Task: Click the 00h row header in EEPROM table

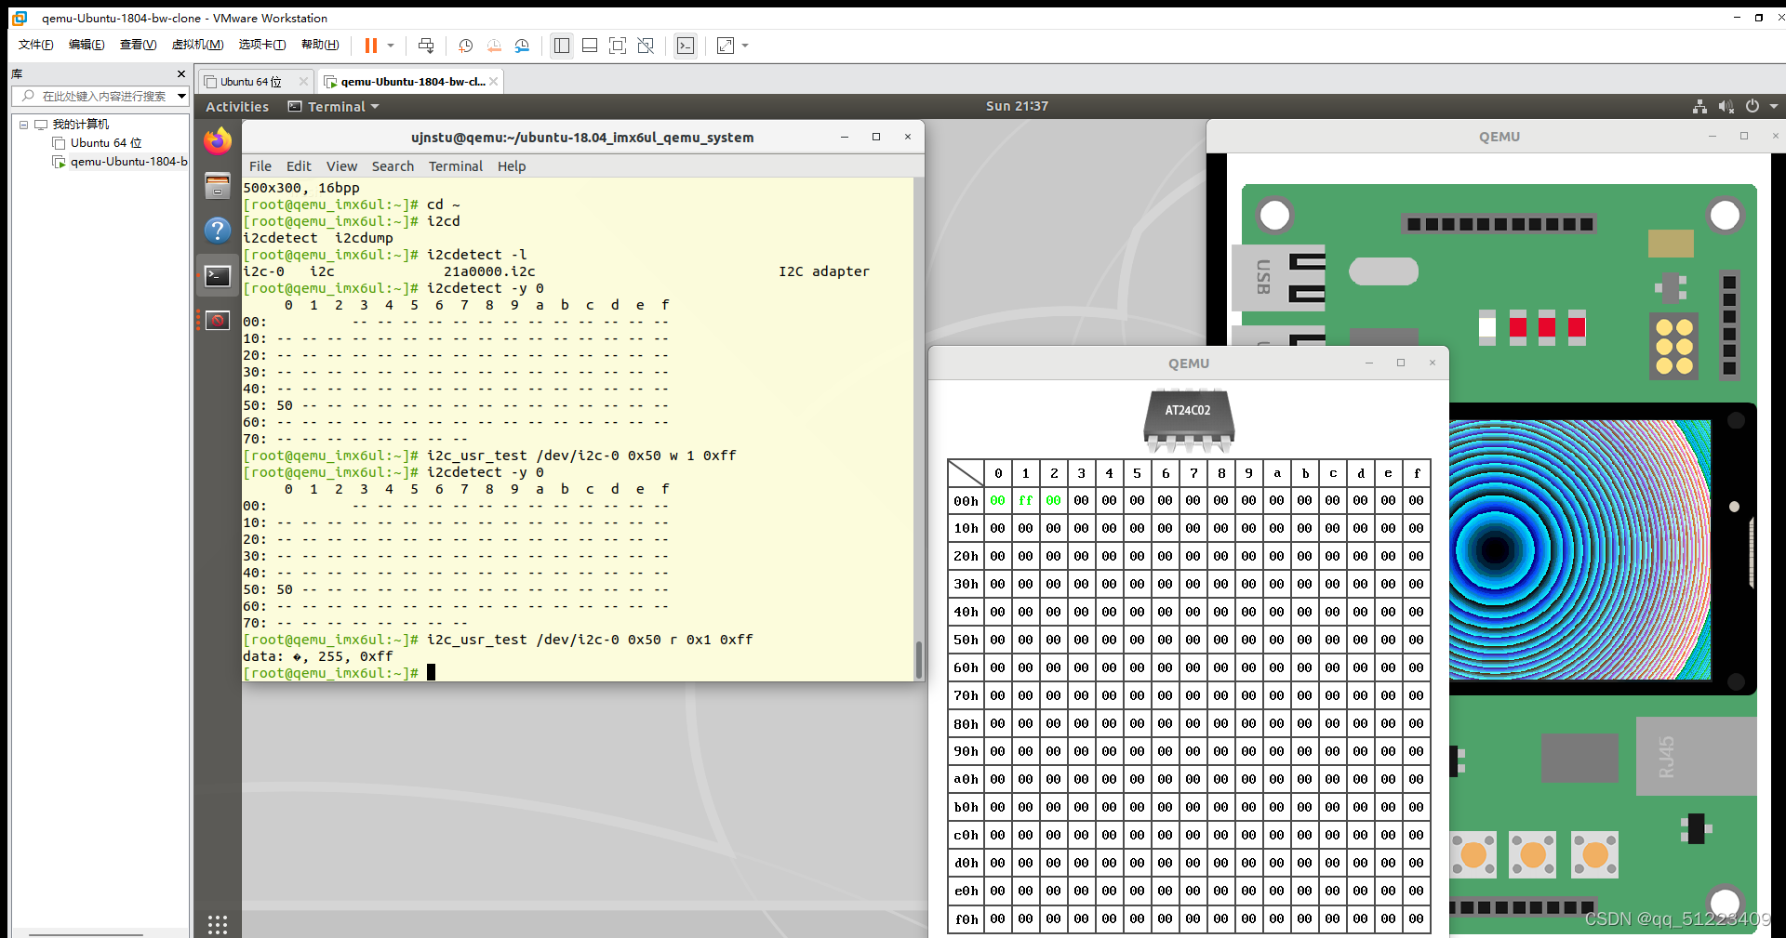Action: [x=966, y=500]
